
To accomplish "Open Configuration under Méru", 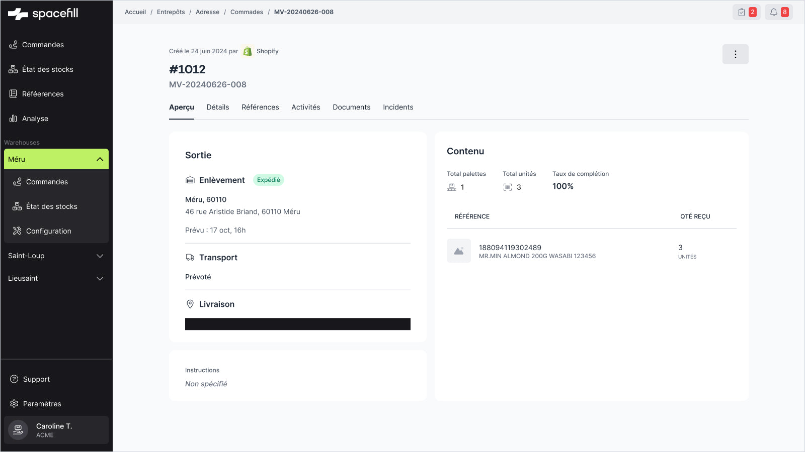I will (48, 231).
